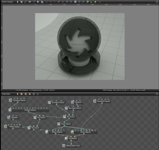
Task: Click the play render button
Action: (38, 2)
